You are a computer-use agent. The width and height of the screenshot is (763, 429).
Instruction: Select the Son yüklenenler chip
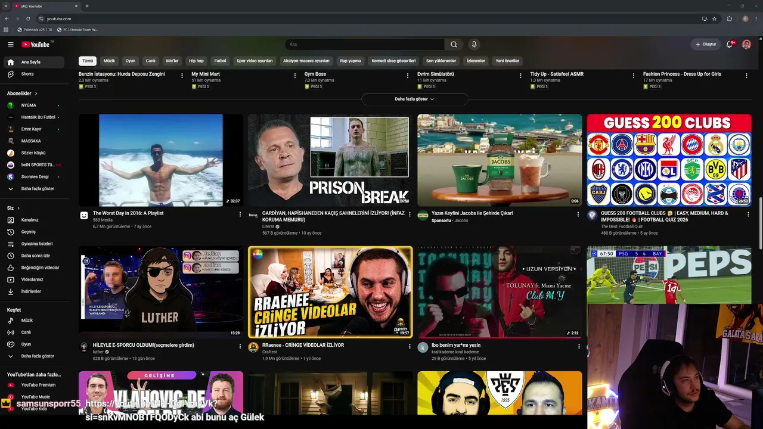(441, 61)
